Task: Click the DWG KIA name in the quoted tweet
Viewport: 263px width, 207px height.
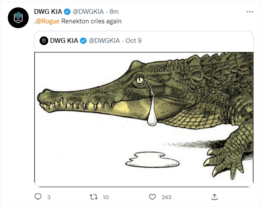Action: point(64,41)
